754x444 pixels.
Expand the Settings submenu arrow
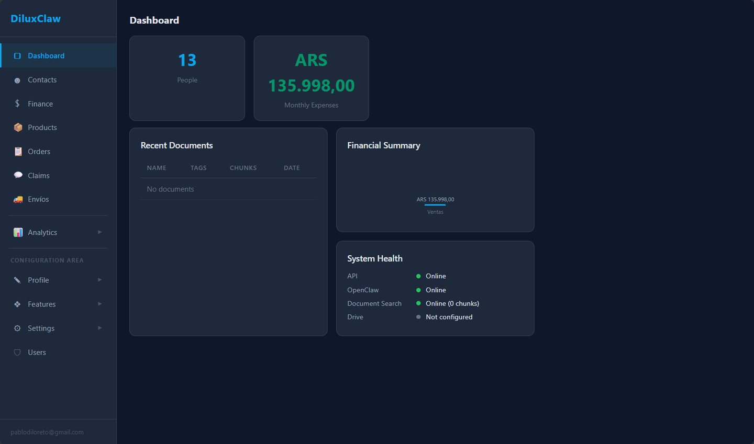[99, 328]
